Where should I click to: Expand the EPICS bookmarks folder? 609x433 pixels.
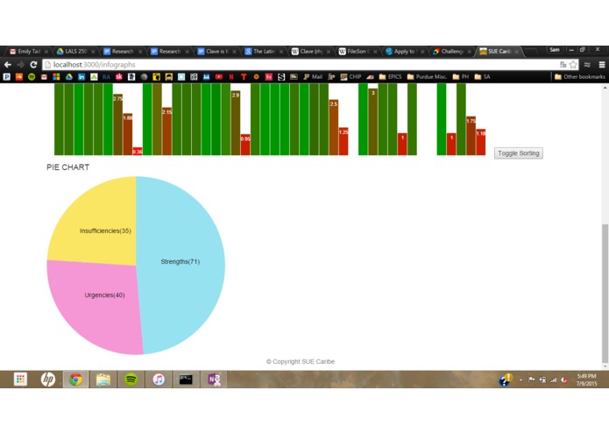point(390,77)
